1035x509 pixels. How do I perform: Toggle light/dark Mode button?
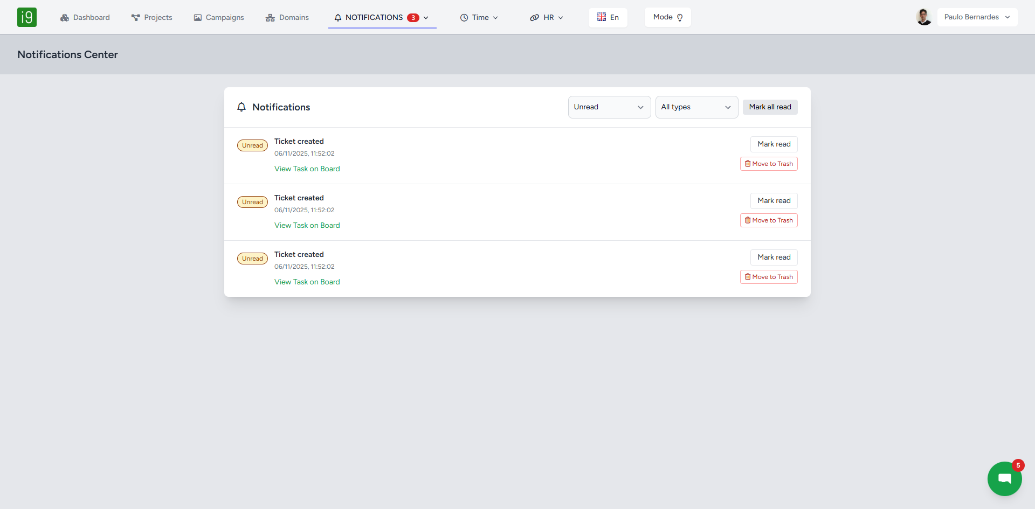[667, 17]
